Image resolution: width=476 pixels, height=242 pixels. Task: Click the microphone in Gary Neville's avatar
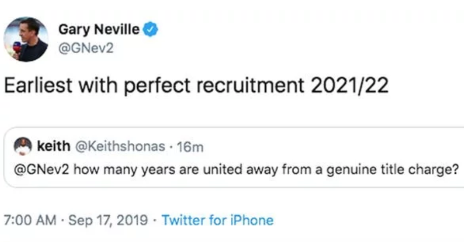[17, 48]
